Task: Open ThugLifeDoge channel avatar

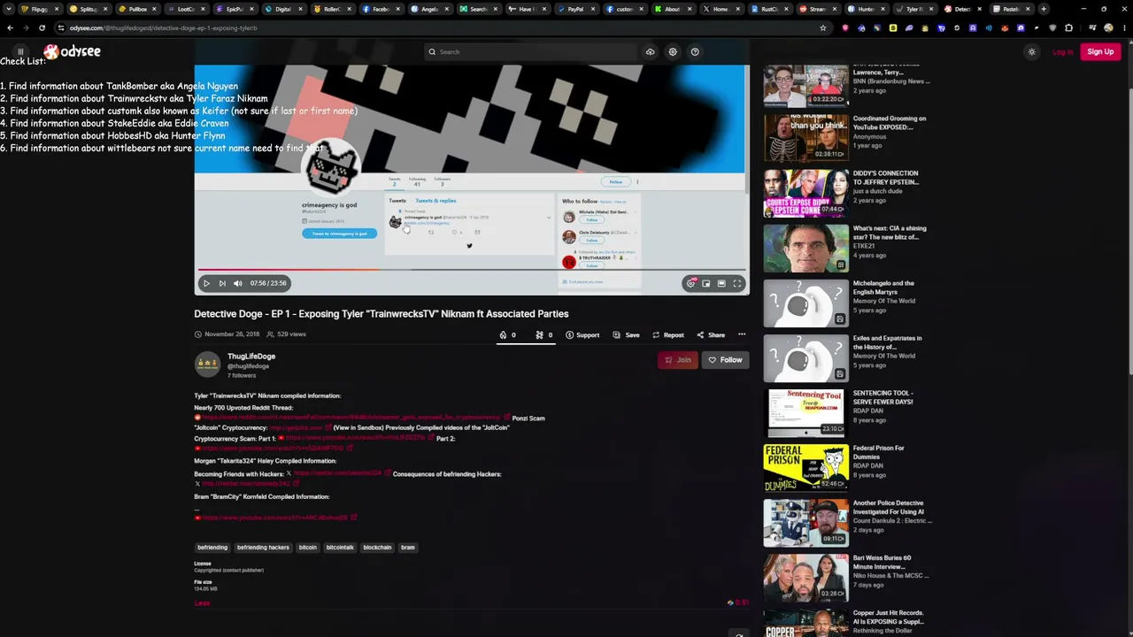Action: (x=207, y=364)
